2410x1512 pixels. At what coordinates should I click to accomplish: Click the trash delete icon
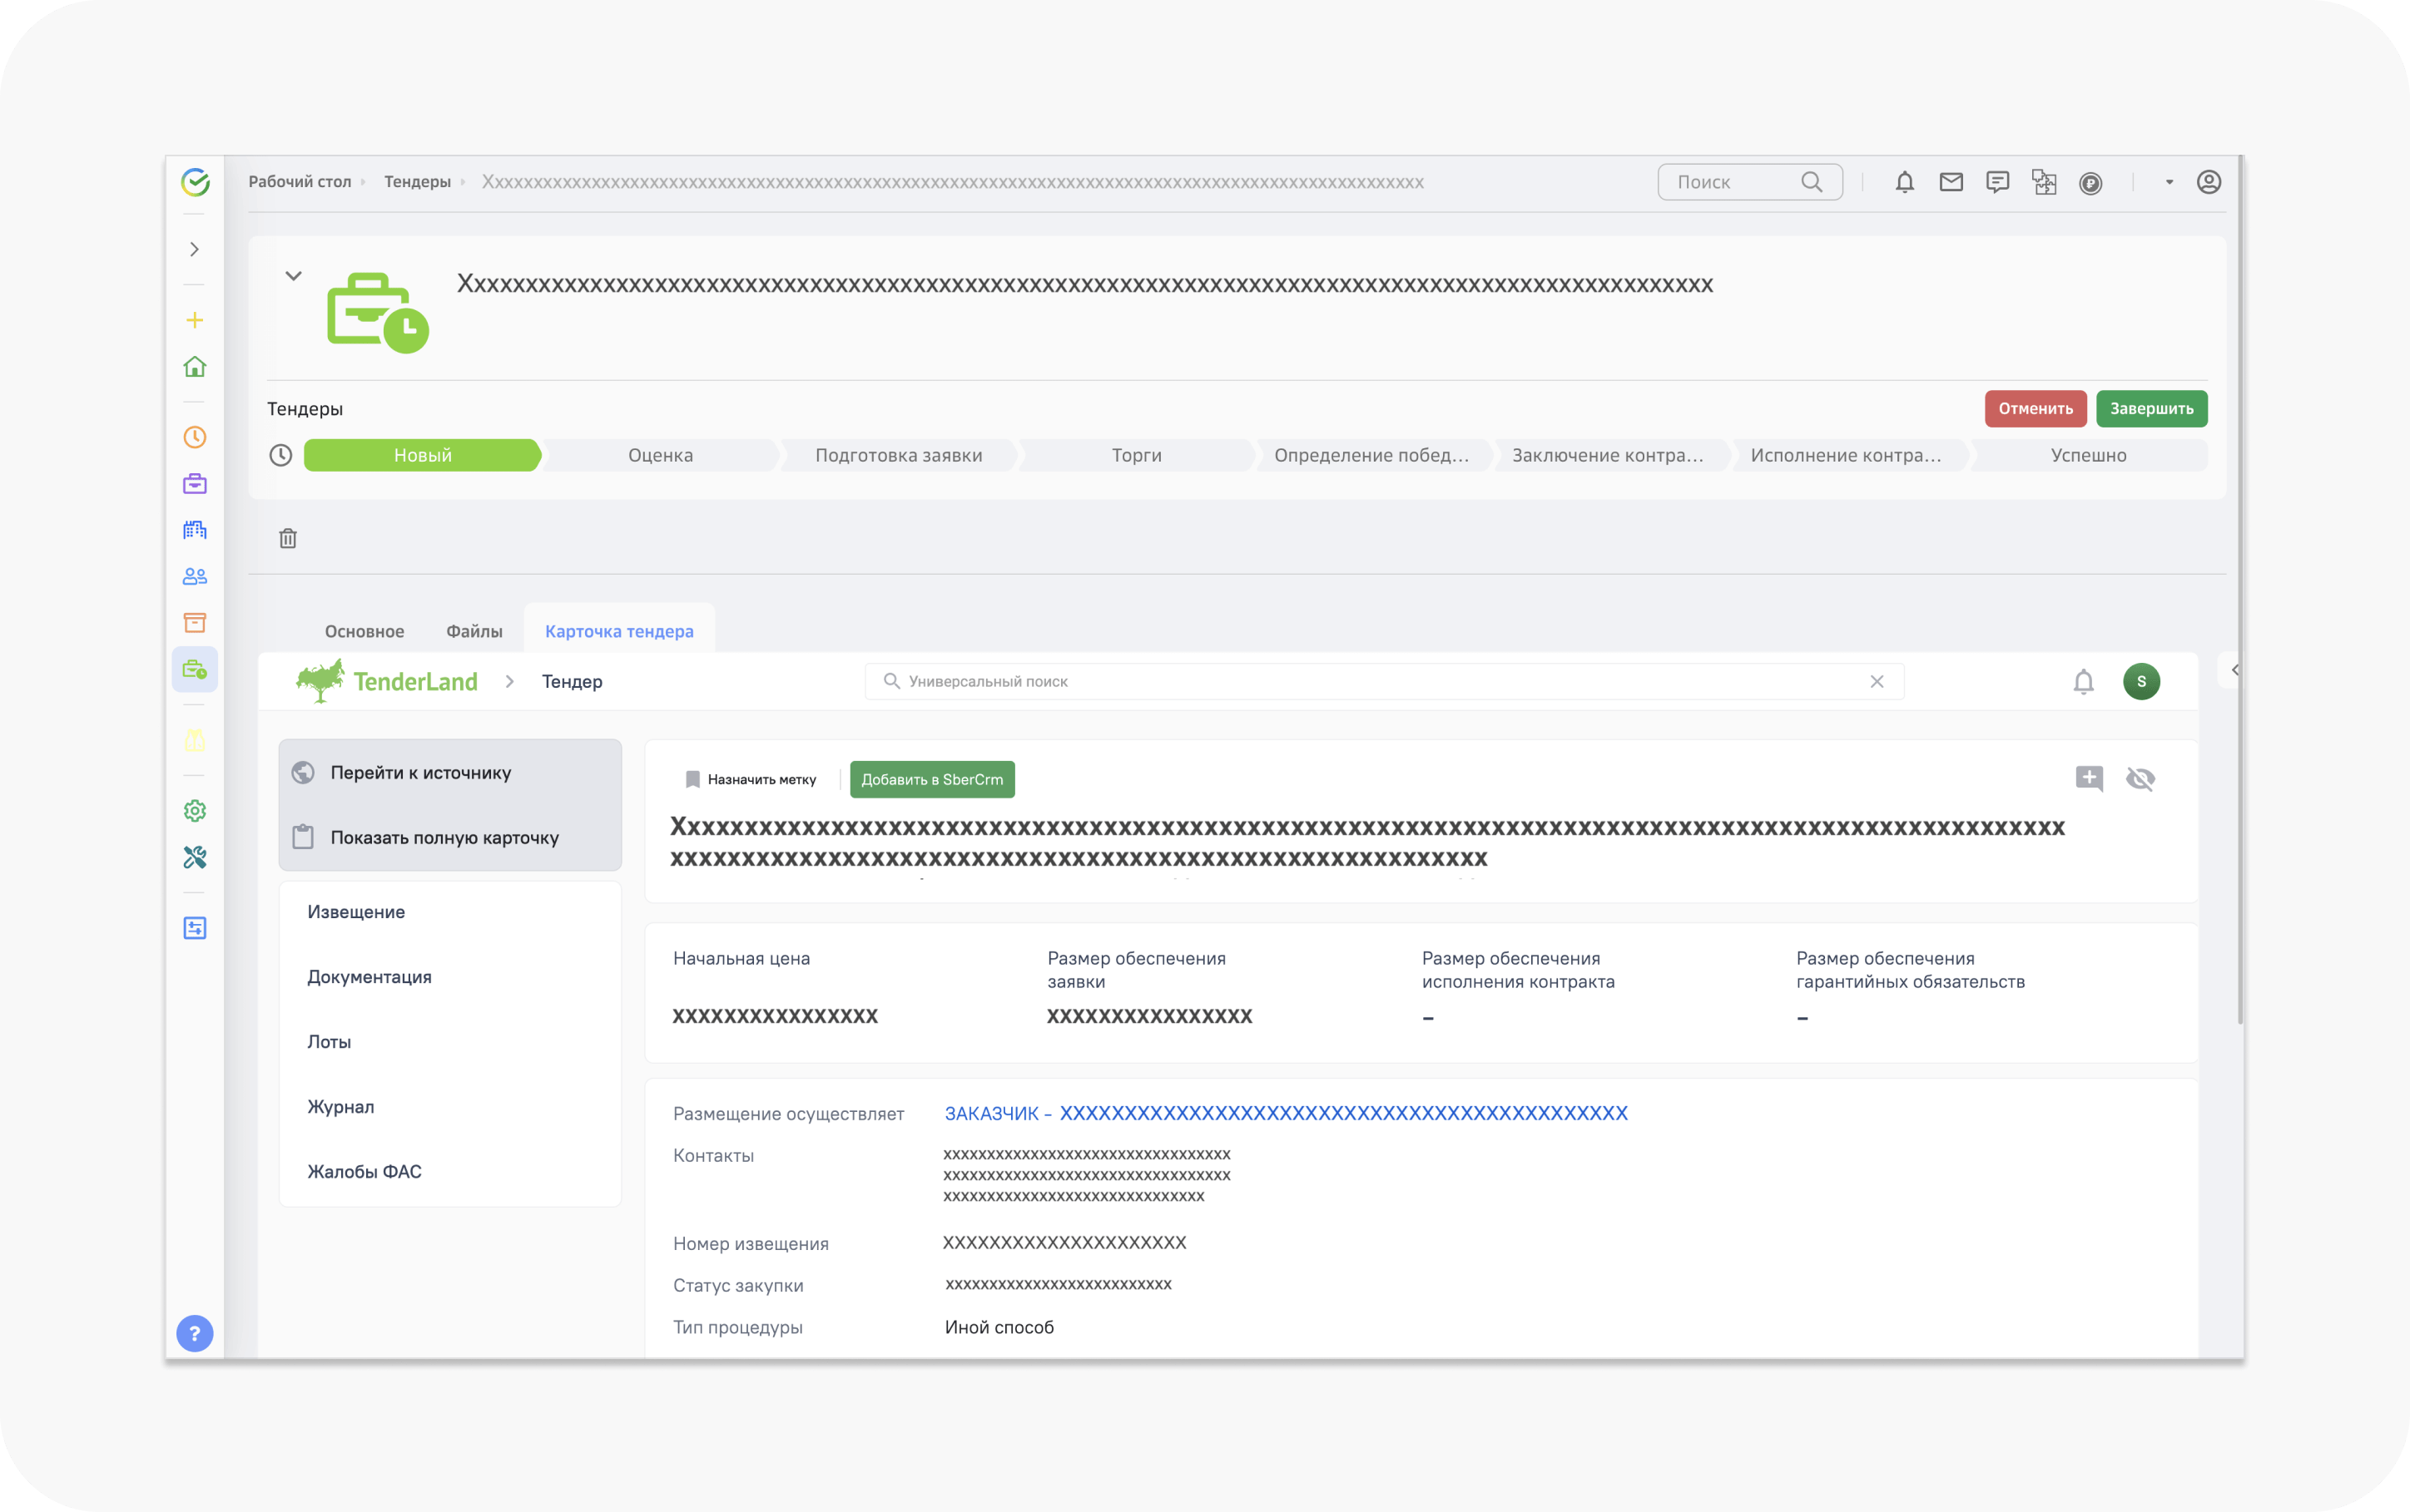pos(288,539)
